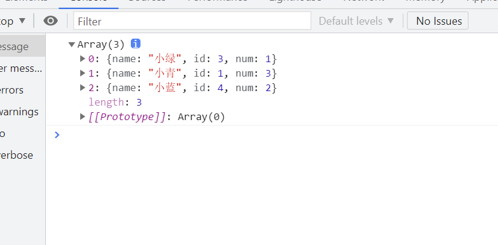498x245 pixels.
Task: Open the top JavaScript context dropdown
Action: coord(13,21)
